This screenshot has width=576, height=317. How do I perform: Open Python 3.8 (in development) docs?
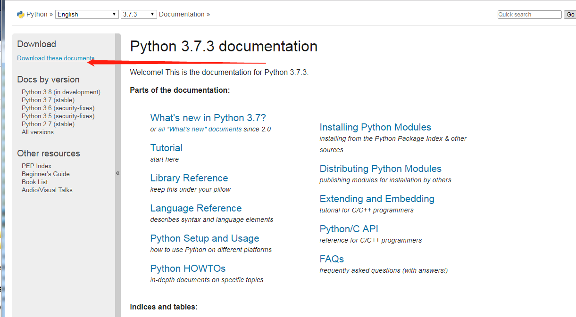pyautogui.click(x=61, y=92)
